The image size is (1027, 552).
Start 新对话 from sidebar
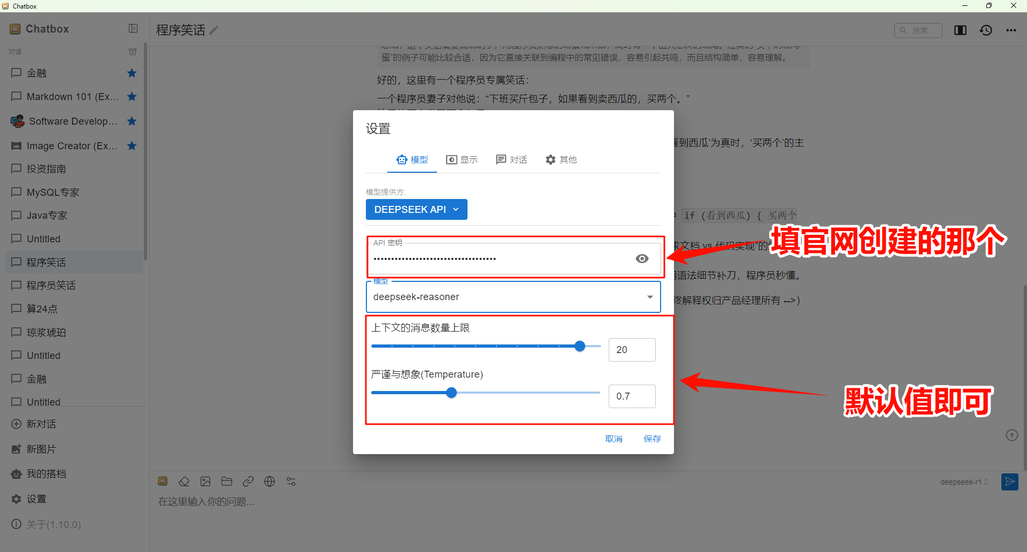point(74,424)
